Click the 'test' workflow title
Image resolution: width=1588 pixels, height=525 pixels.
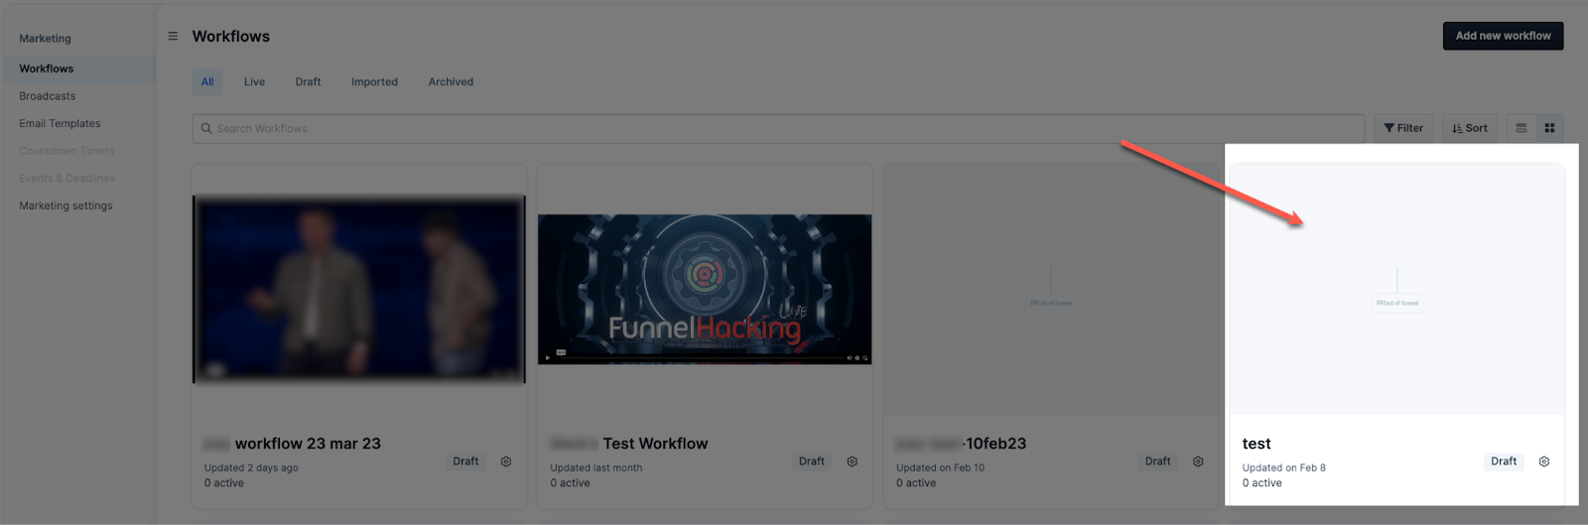1257,444
